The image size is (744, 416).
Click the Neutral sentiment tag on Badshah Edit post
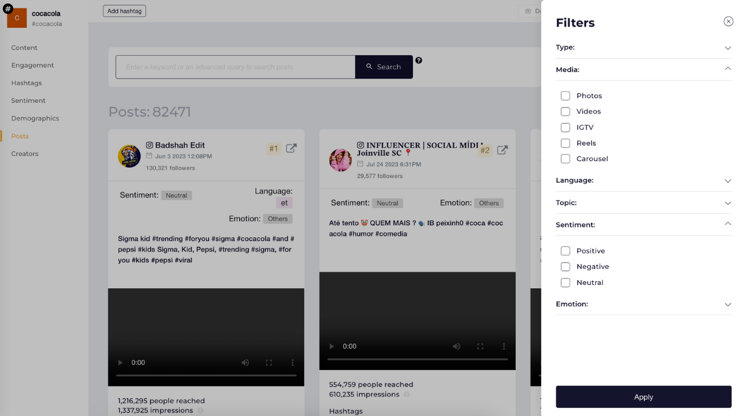(176, 196)
